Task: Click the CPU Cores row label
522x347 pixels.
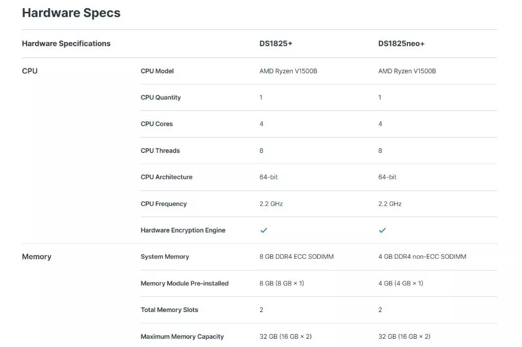Action: click(157, 124)
